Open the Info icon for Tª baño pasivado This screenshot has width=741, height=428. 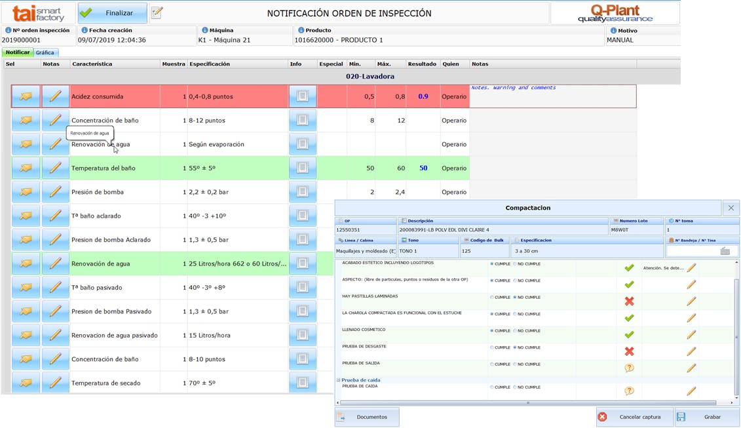pos(303,288)
